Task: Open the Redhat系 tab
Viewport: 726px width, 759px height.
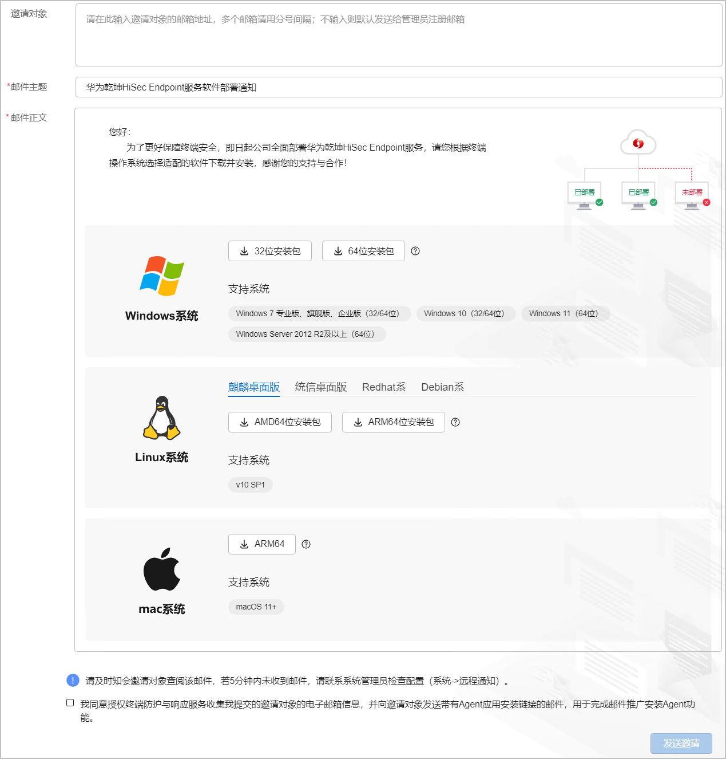Action: coord(384,387)
